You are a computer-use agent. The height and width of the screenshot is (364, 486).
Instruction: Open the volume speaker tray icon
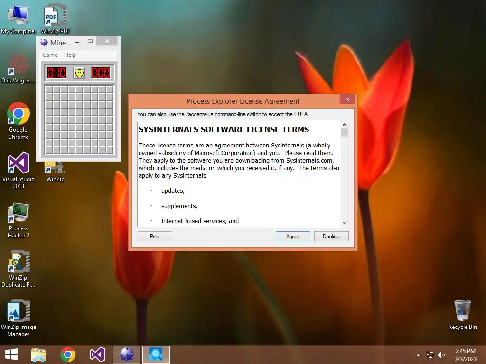click(441, 355)
